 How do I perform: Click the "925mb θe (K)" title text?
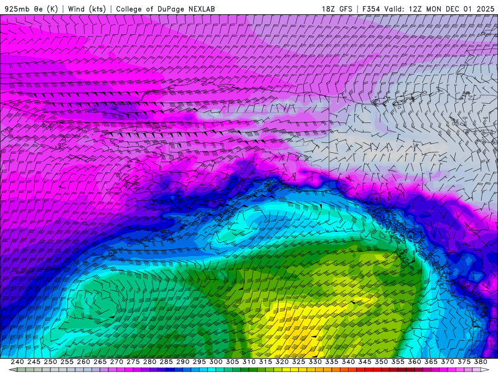tap(31, 9)
